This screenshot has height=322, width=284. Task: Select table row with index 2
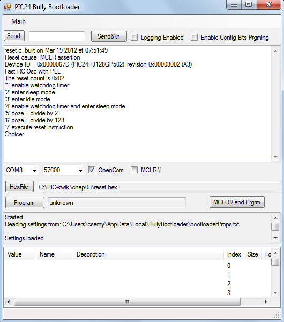[137, 284]
